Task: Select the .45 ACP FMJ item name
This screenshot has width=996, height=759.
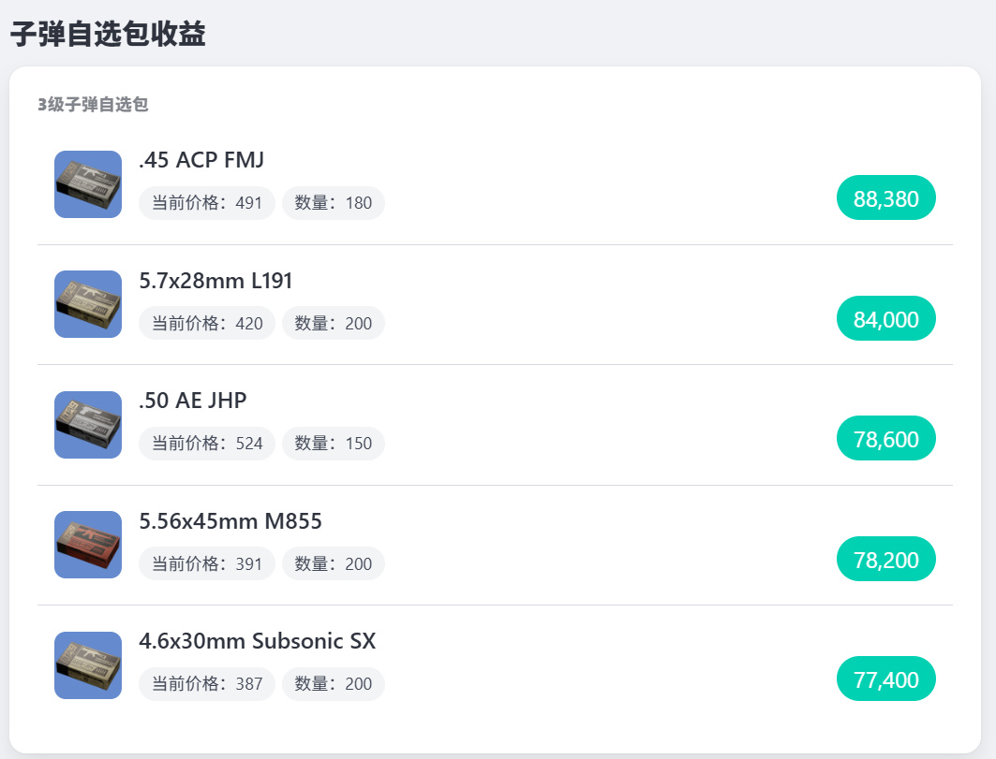Action: (201, 160)
